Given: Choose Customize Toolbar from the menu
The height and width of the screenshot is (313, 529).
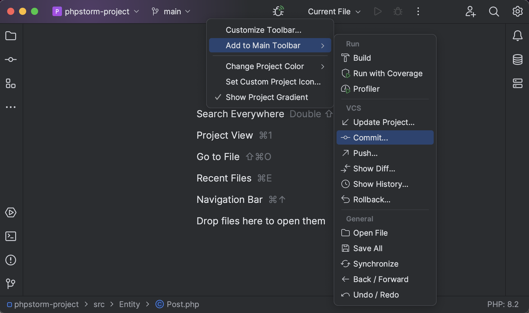Looking at the screenshot, I should click(x=263, y=30).
